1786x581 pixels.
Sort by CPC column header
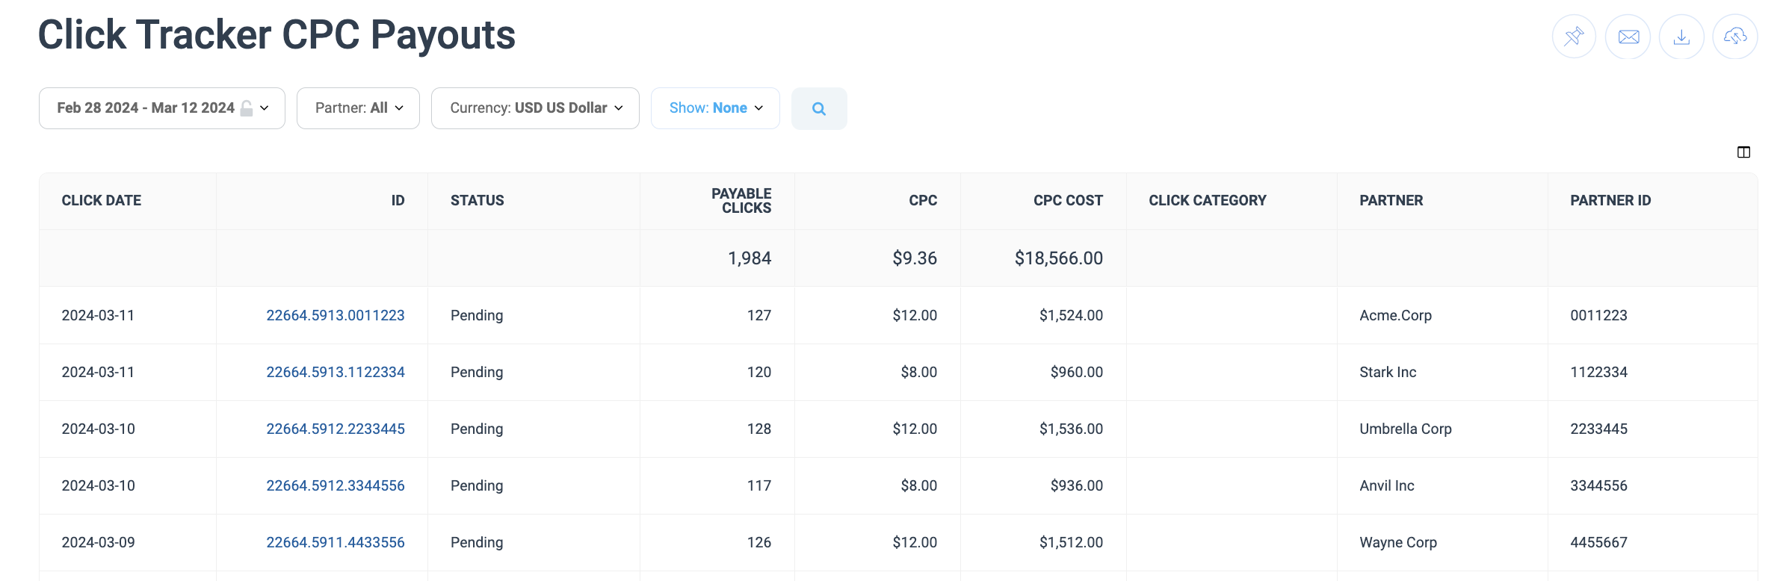923,200
